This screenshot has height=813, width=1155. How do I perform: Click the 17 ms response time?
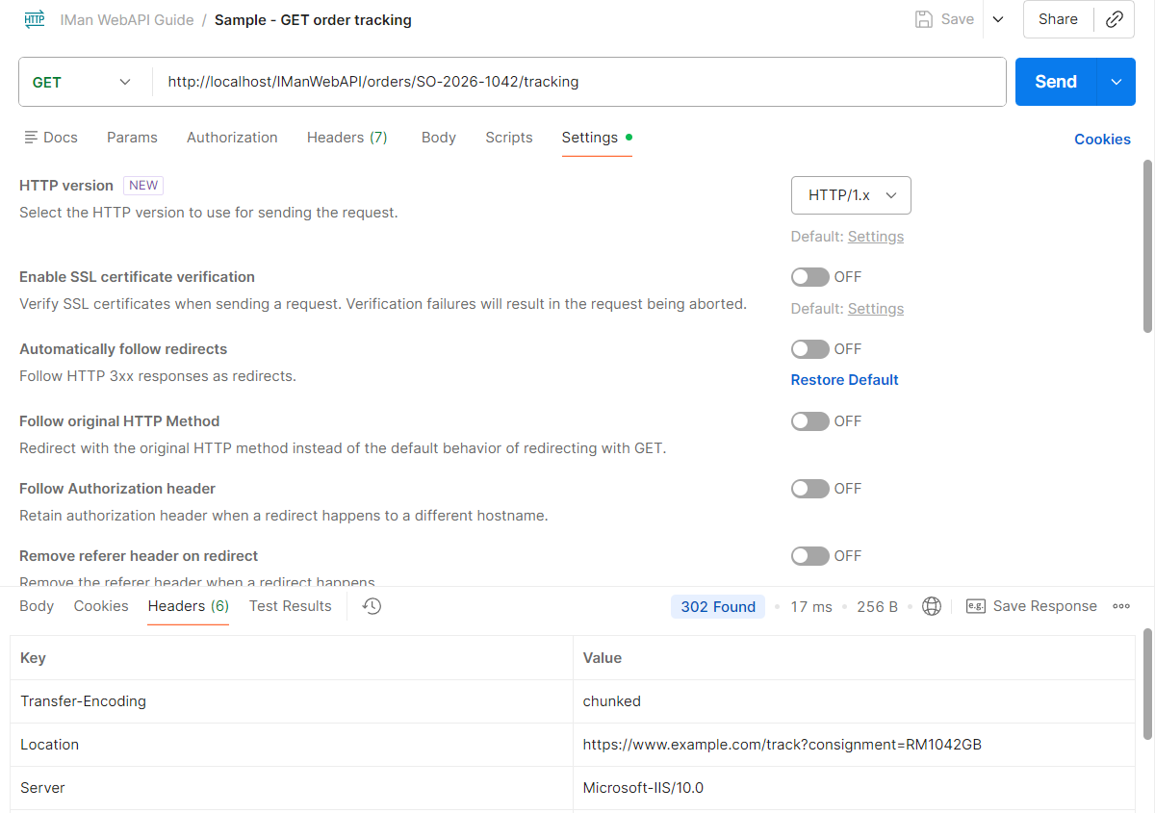pos(811,606)
